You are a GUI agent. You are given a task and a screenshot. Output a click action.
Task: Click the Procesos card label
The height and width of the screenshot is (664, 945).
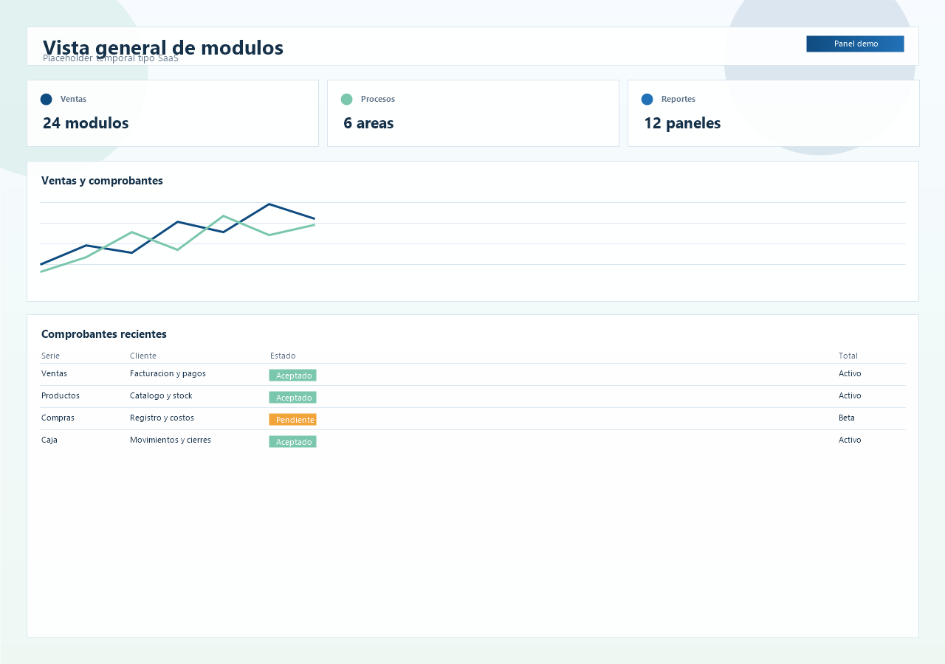pos(378,99)
